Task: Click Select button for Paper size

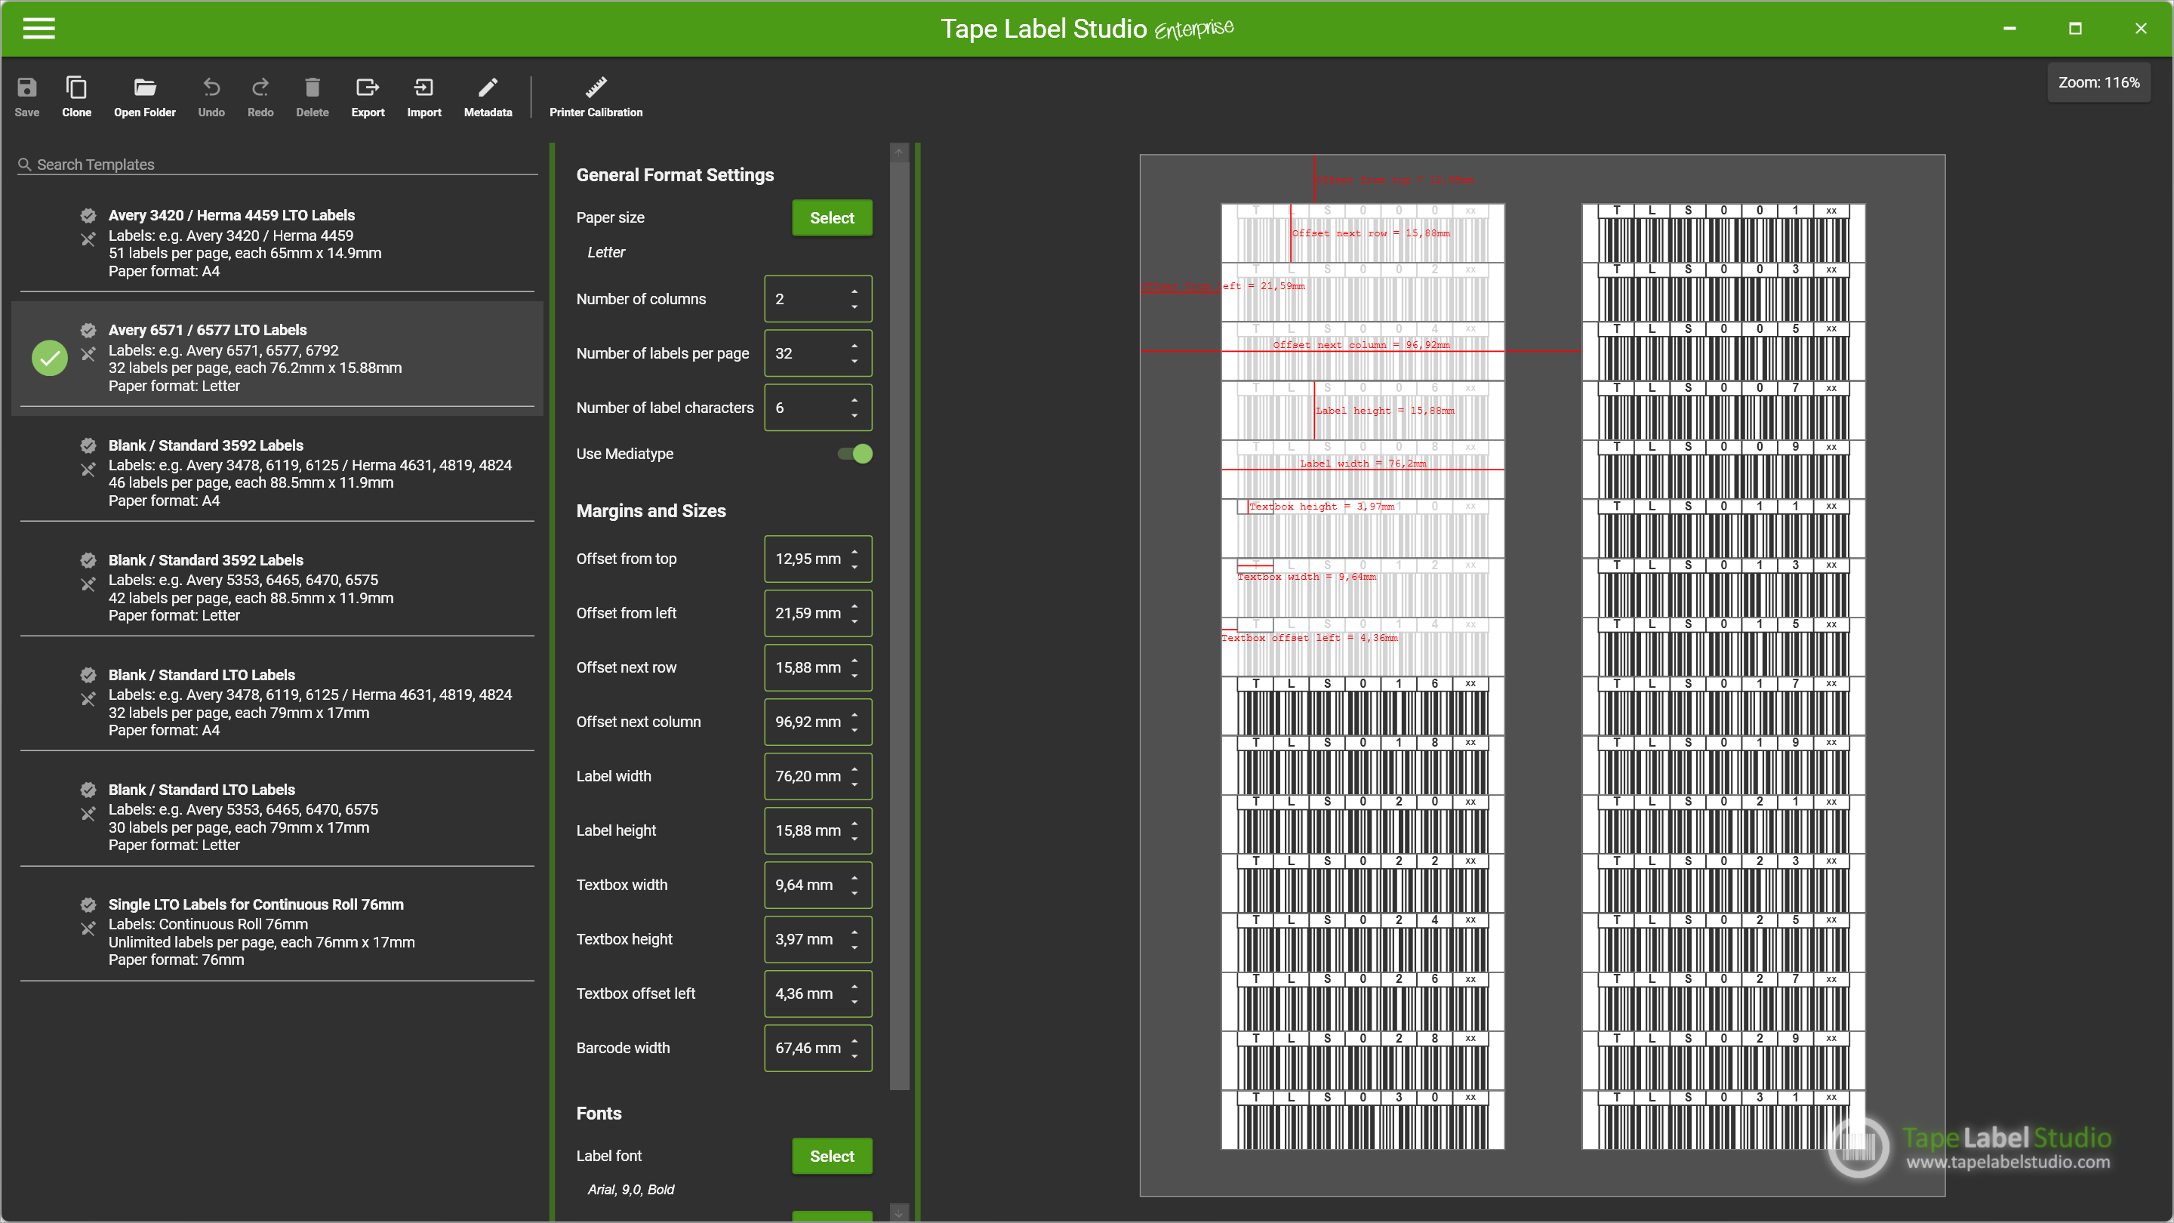Action: pyautogui.click(x=831, y=217)
